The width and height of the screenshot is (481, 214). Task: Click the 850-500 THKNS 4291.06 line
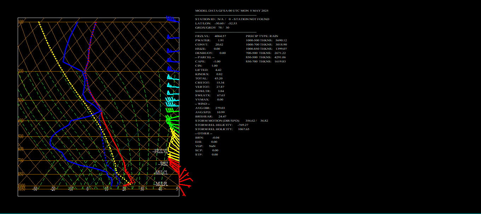tap(266, 57)
